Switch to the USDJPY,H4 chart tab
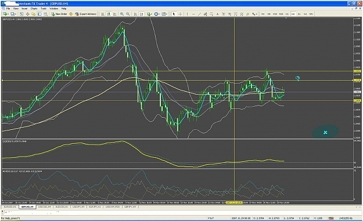 [x=78, y=206]
